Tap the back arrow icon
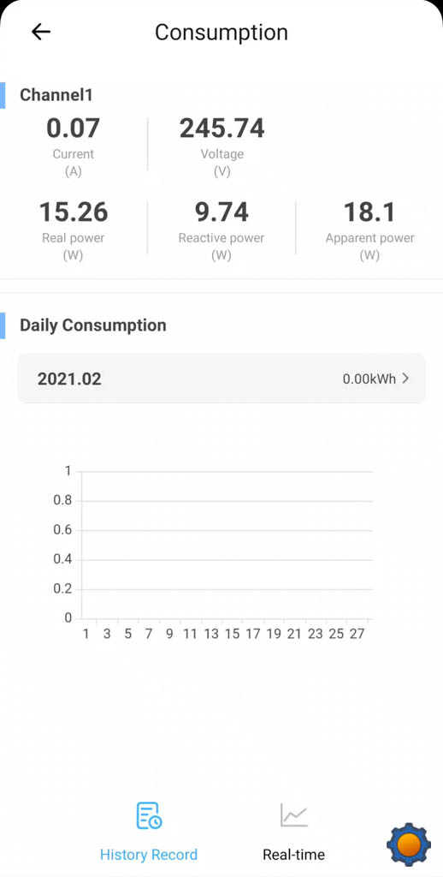Viewport: 443px width, 877px height. [41, 32]
